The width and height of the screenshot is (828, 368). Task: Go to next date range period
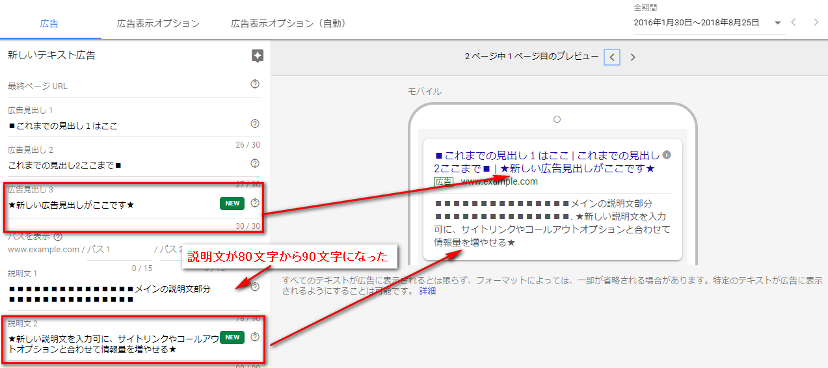pos(816,23)
